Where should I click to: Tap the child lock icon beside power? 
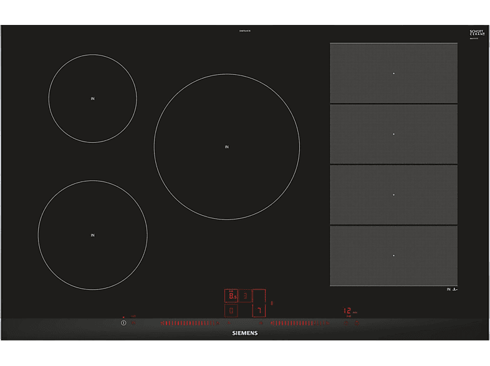click(x=134, y=323)
